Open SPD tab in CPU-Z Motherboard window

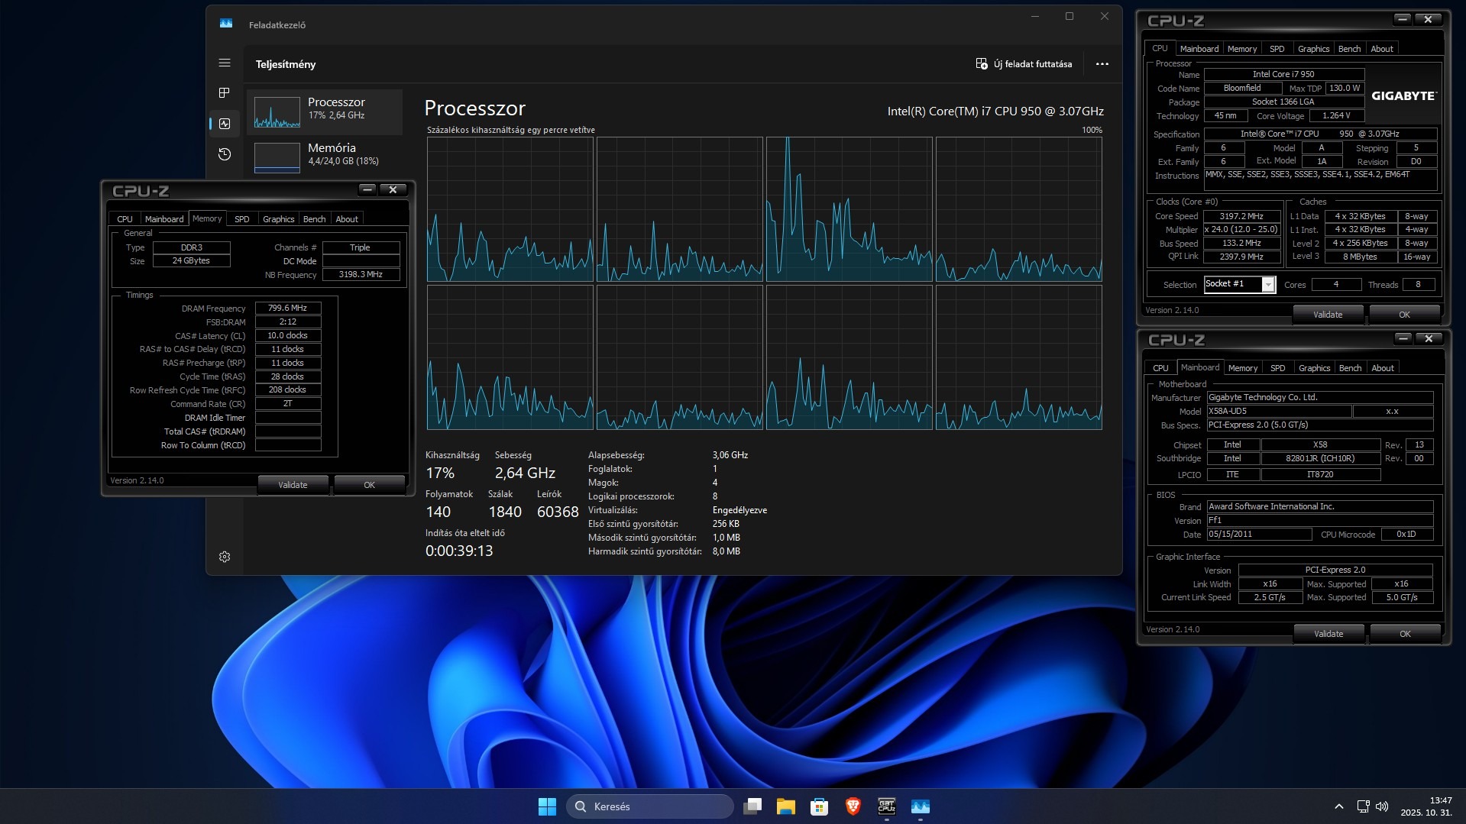pyautogui.click(x=1277, y=368)
